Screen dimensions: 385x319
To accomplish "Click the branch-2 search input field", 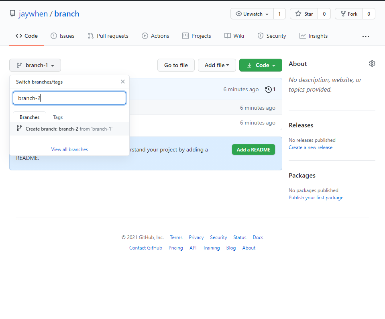I will click(x=69, y=98).
